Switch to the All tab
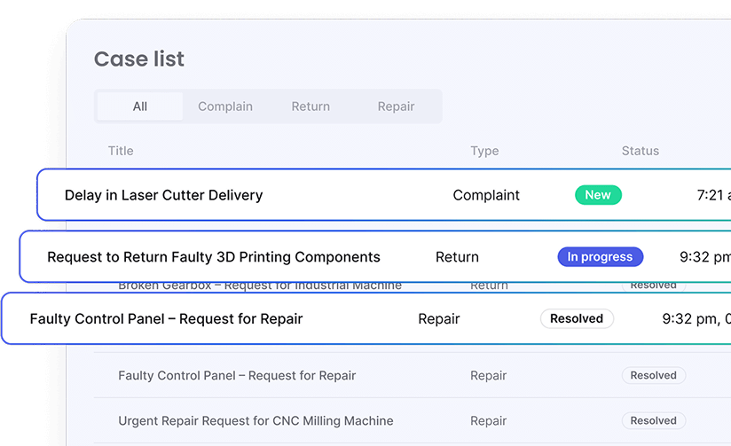 [x=140, y=106]
